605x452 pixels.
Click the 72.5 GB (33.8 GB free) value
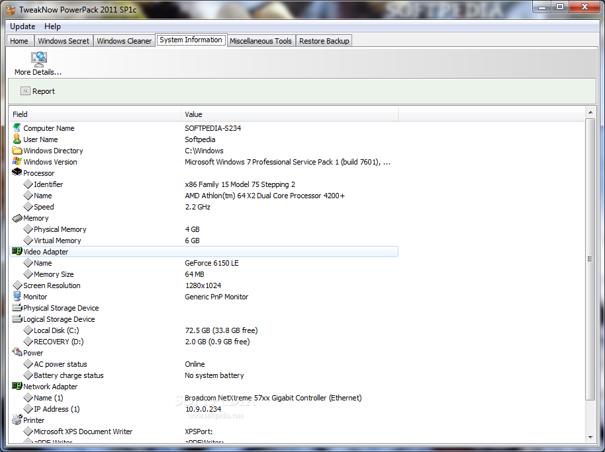point(221,330)
